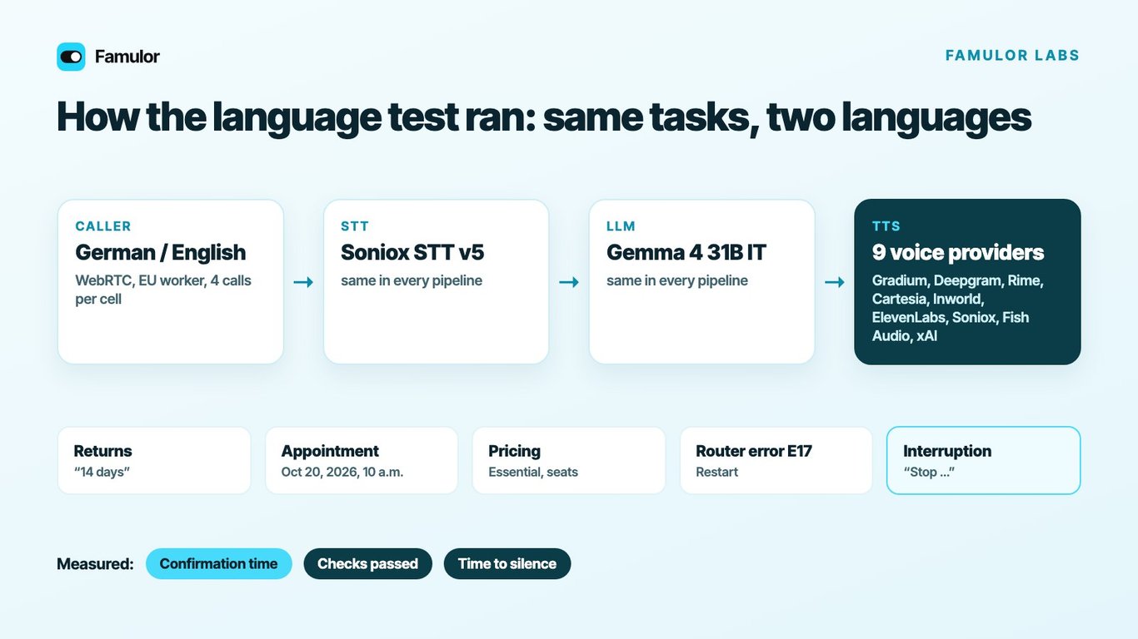Click the TTS label in the dark card

[886, 226]
